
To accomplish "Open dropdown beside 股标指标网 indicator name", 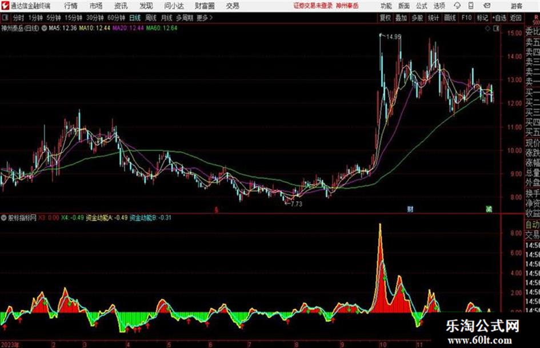I will 4,218.
